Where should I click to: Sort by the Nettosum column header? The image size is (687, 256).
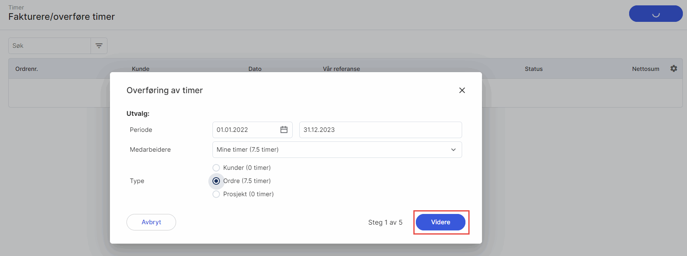click(x=645, y=69)
